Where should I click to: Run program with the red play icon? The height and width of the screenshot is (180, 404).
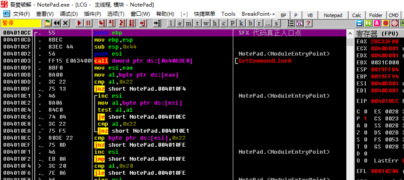coord(80,23)
